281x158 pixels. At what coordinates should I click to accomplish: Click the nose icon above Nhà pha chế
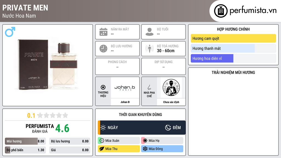(149, 87)
